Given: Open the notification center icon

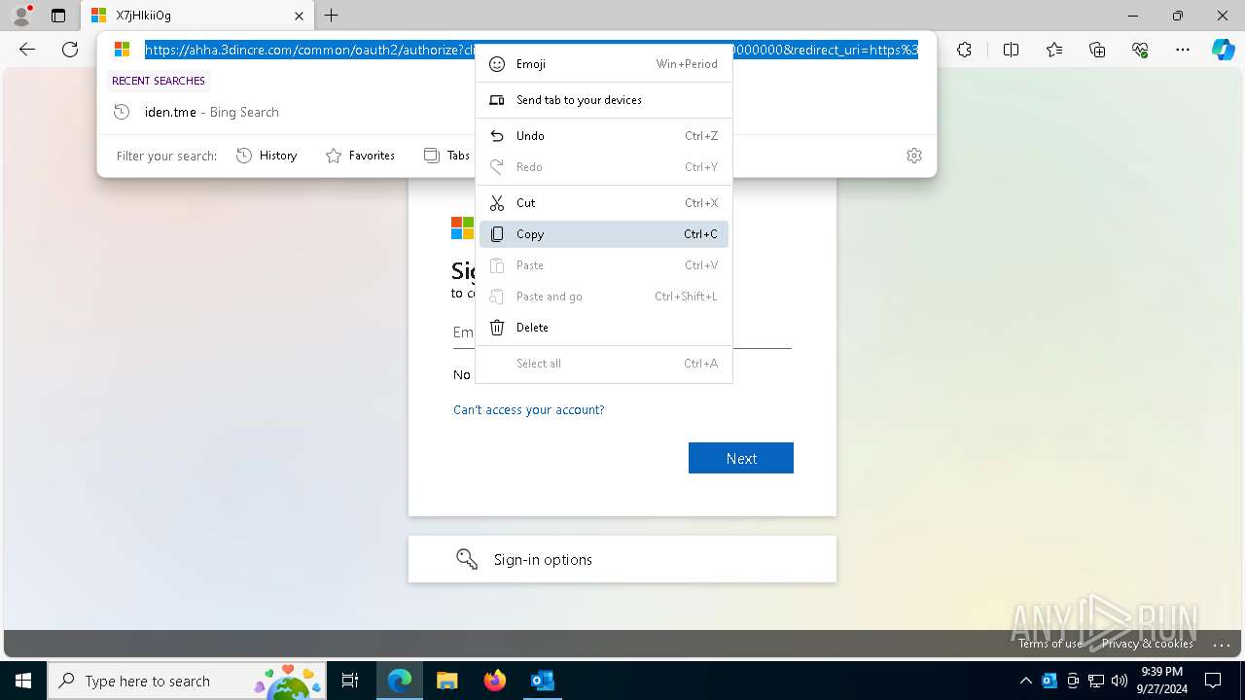Looking at the screenshot, I should (1213, 681).
